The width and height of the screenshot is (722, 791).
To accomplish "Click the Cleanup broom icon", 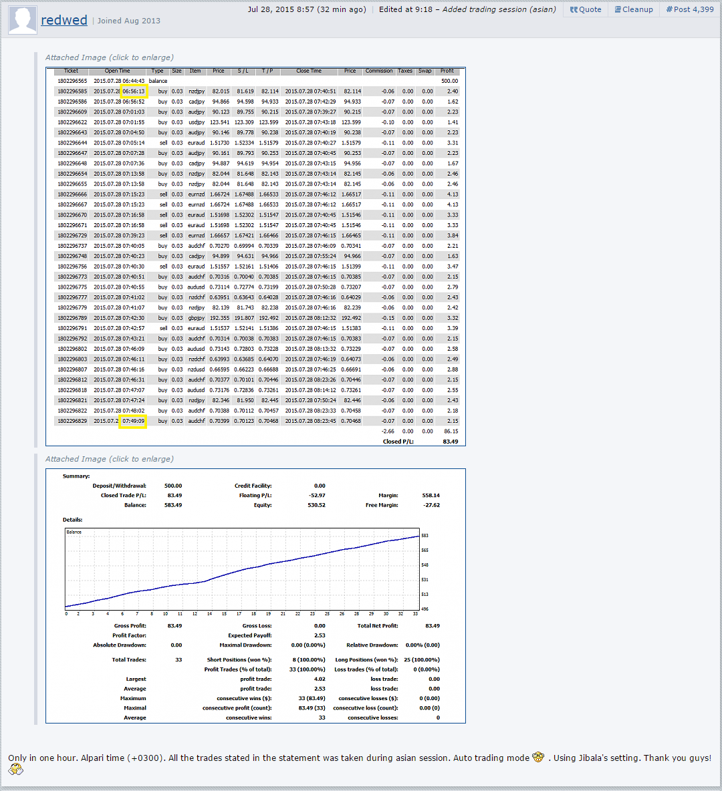I will pos(618,9).
